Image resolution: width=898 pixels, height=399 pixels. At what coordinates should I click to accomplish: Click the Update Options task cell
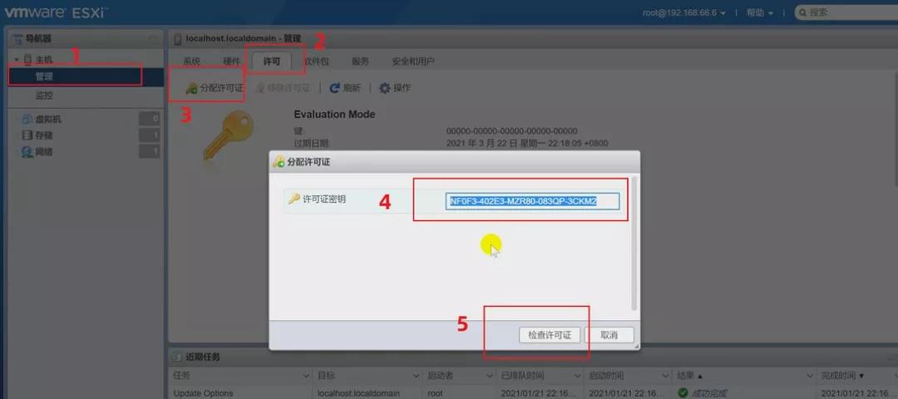tap(204, 393)
